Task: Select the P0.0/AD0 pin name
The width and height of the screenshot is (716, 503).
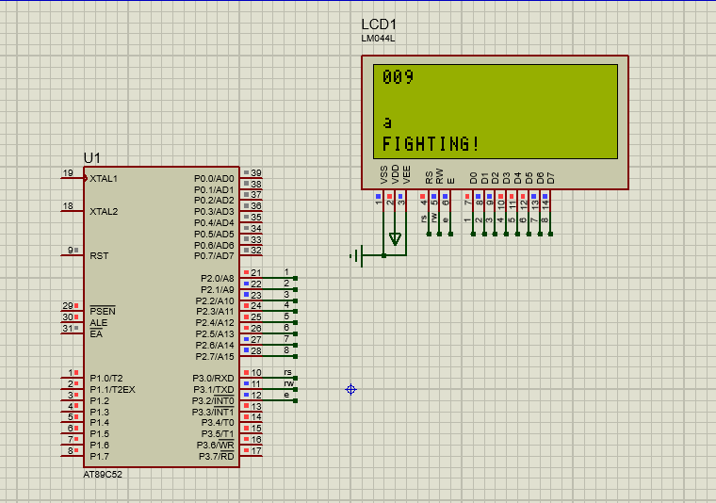Action: tap(214, 178)
